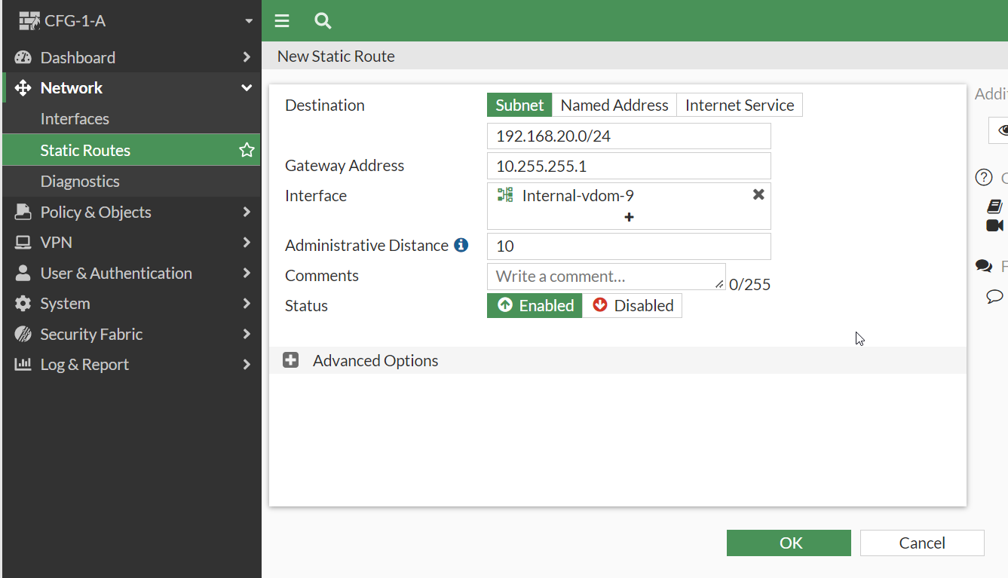1008x578 pixels.
Task: Click the Gateway Address input field
Action: 629,166
